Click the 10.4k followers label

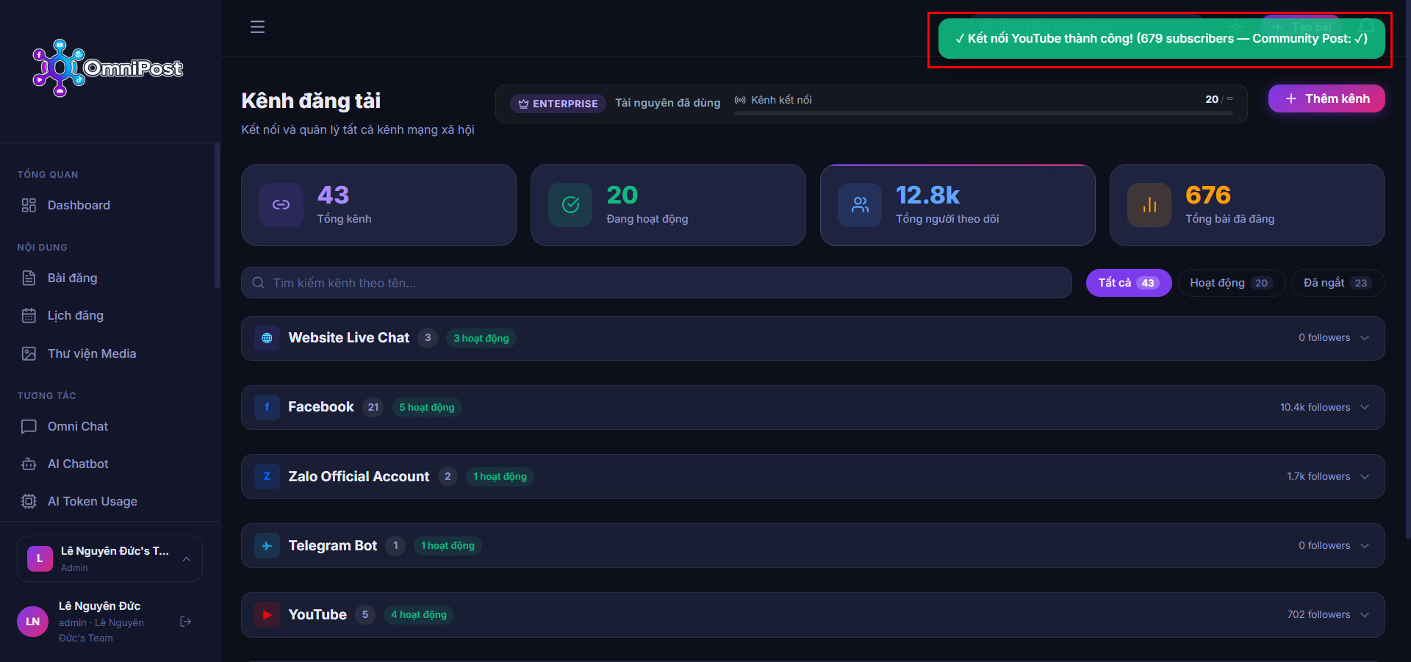(x=1315, y=407)
